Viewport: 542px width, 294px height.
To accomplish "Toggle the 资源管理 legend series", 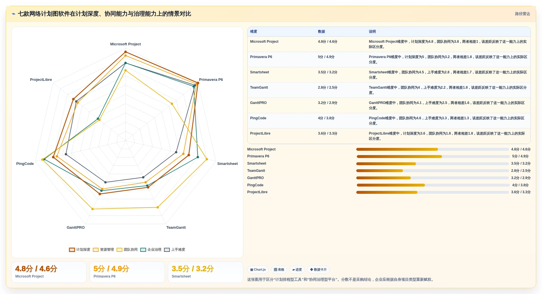I will point(103,250).
